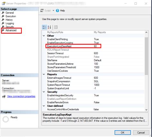
Task: Click the wrench icon beside General
Action: coord(3,13)
